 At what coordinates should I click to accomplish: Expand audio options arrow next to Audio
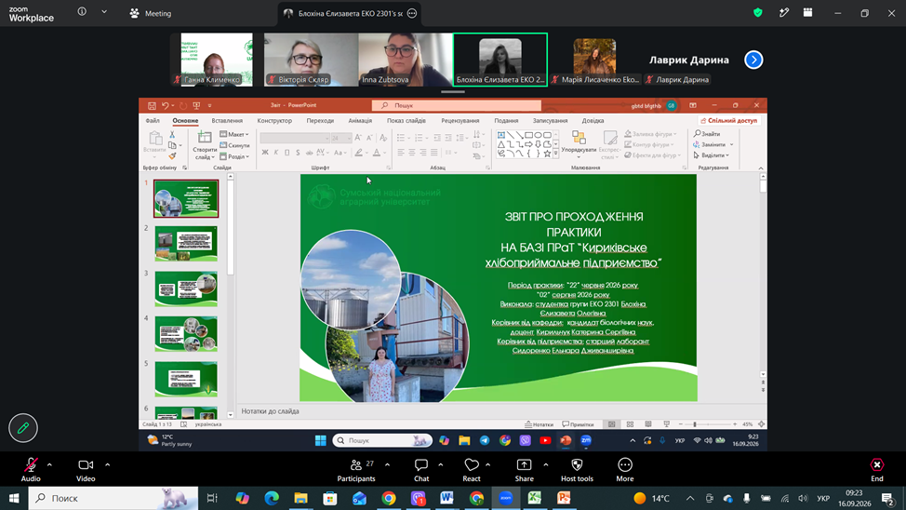coord(49,464)
